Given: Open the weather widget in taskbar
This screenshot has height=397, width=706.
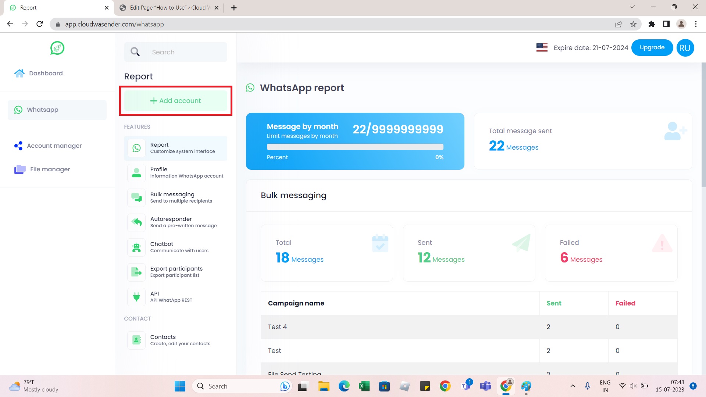Looking at the screenshot, I should (x=34, y=386).
